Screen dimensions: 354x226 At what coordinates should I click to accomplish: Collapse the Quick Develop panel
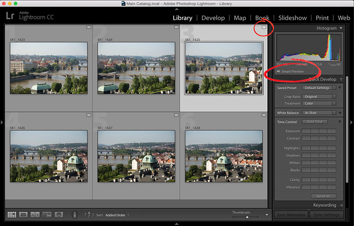[x=341, y=79]
